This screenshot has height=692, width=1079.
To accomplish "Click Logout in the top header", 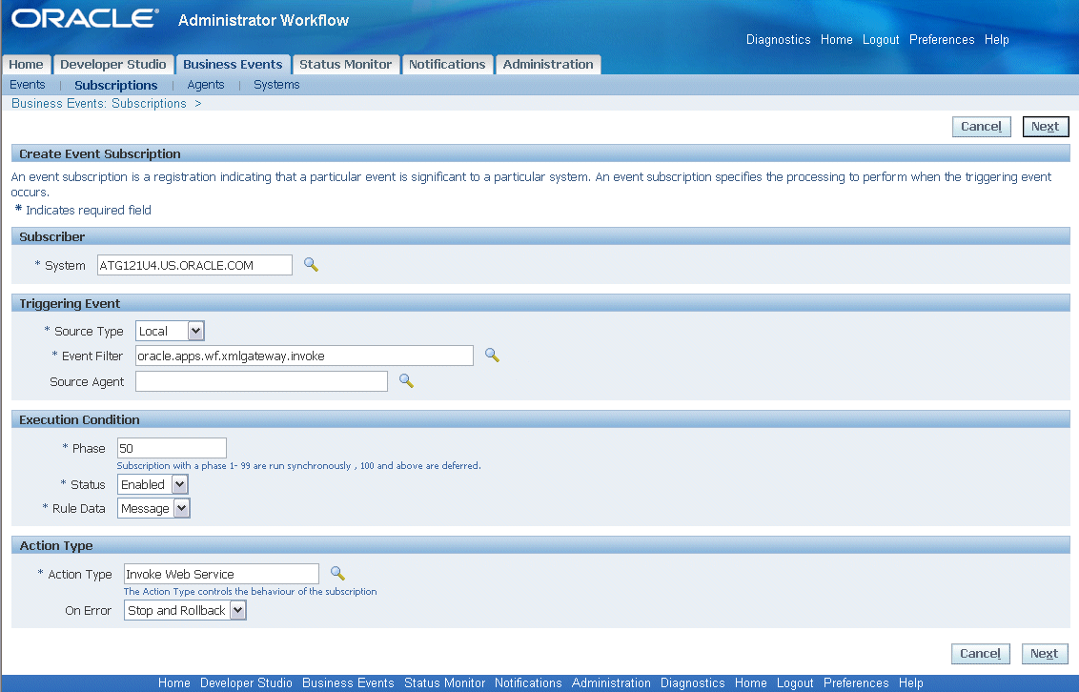I will 881,40.
